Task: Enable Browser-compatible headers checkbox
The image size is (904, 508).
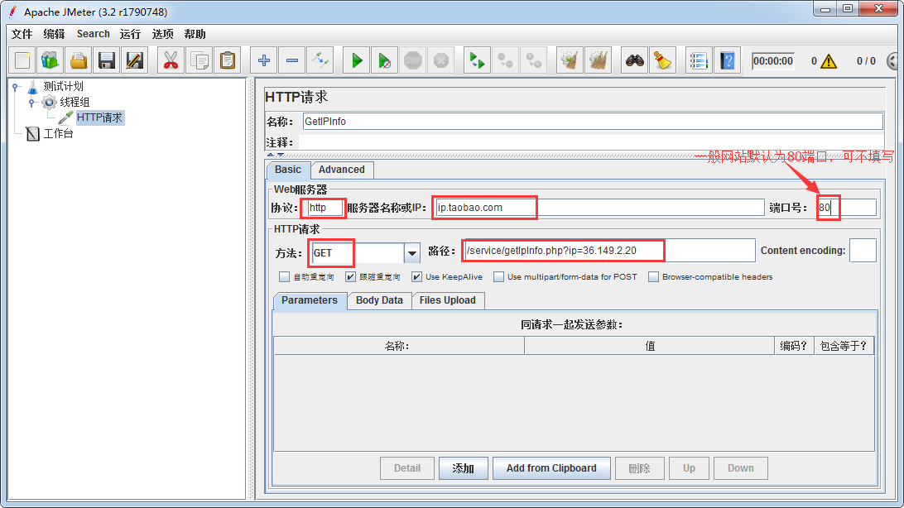Action: pos(653,277)
